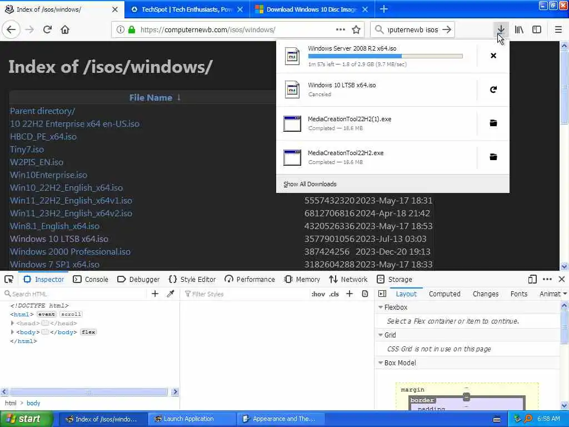The height and width of the screenshot is (427, 569).
Task: Cancel the Windows Server 2008 R2 download
Action: (x=493, y=56)
